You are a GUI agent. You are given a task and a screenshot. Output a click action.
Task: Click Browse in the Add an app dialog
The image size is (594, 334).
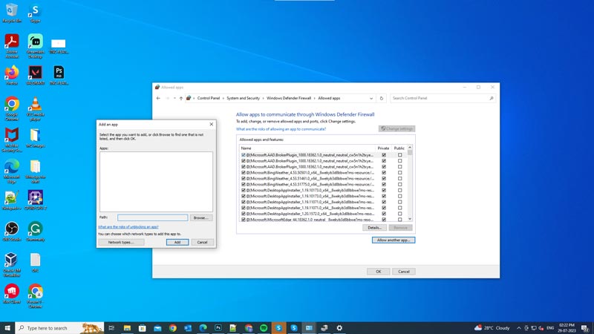pos(200,217)
